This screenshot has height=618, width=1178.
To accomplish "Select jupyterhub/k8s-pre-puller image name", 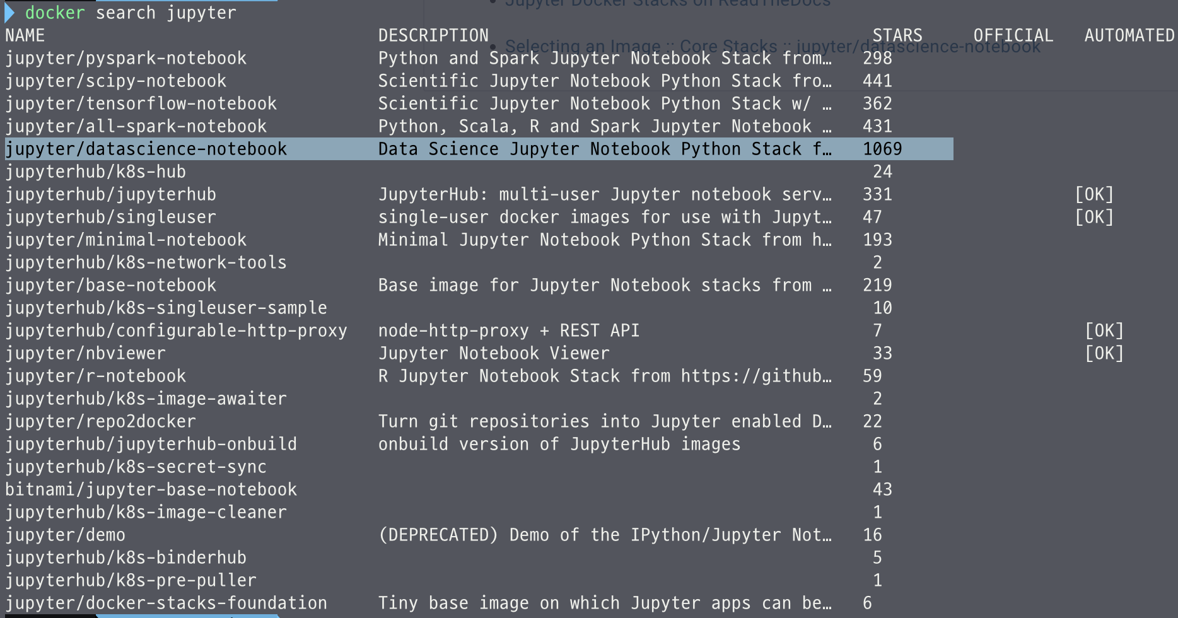I will pos(131,580).
